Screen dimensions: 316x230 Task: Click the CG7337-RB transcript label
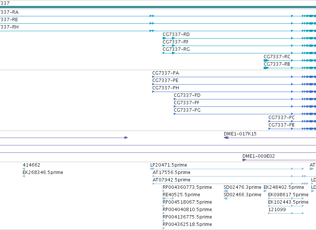[277, 64]
